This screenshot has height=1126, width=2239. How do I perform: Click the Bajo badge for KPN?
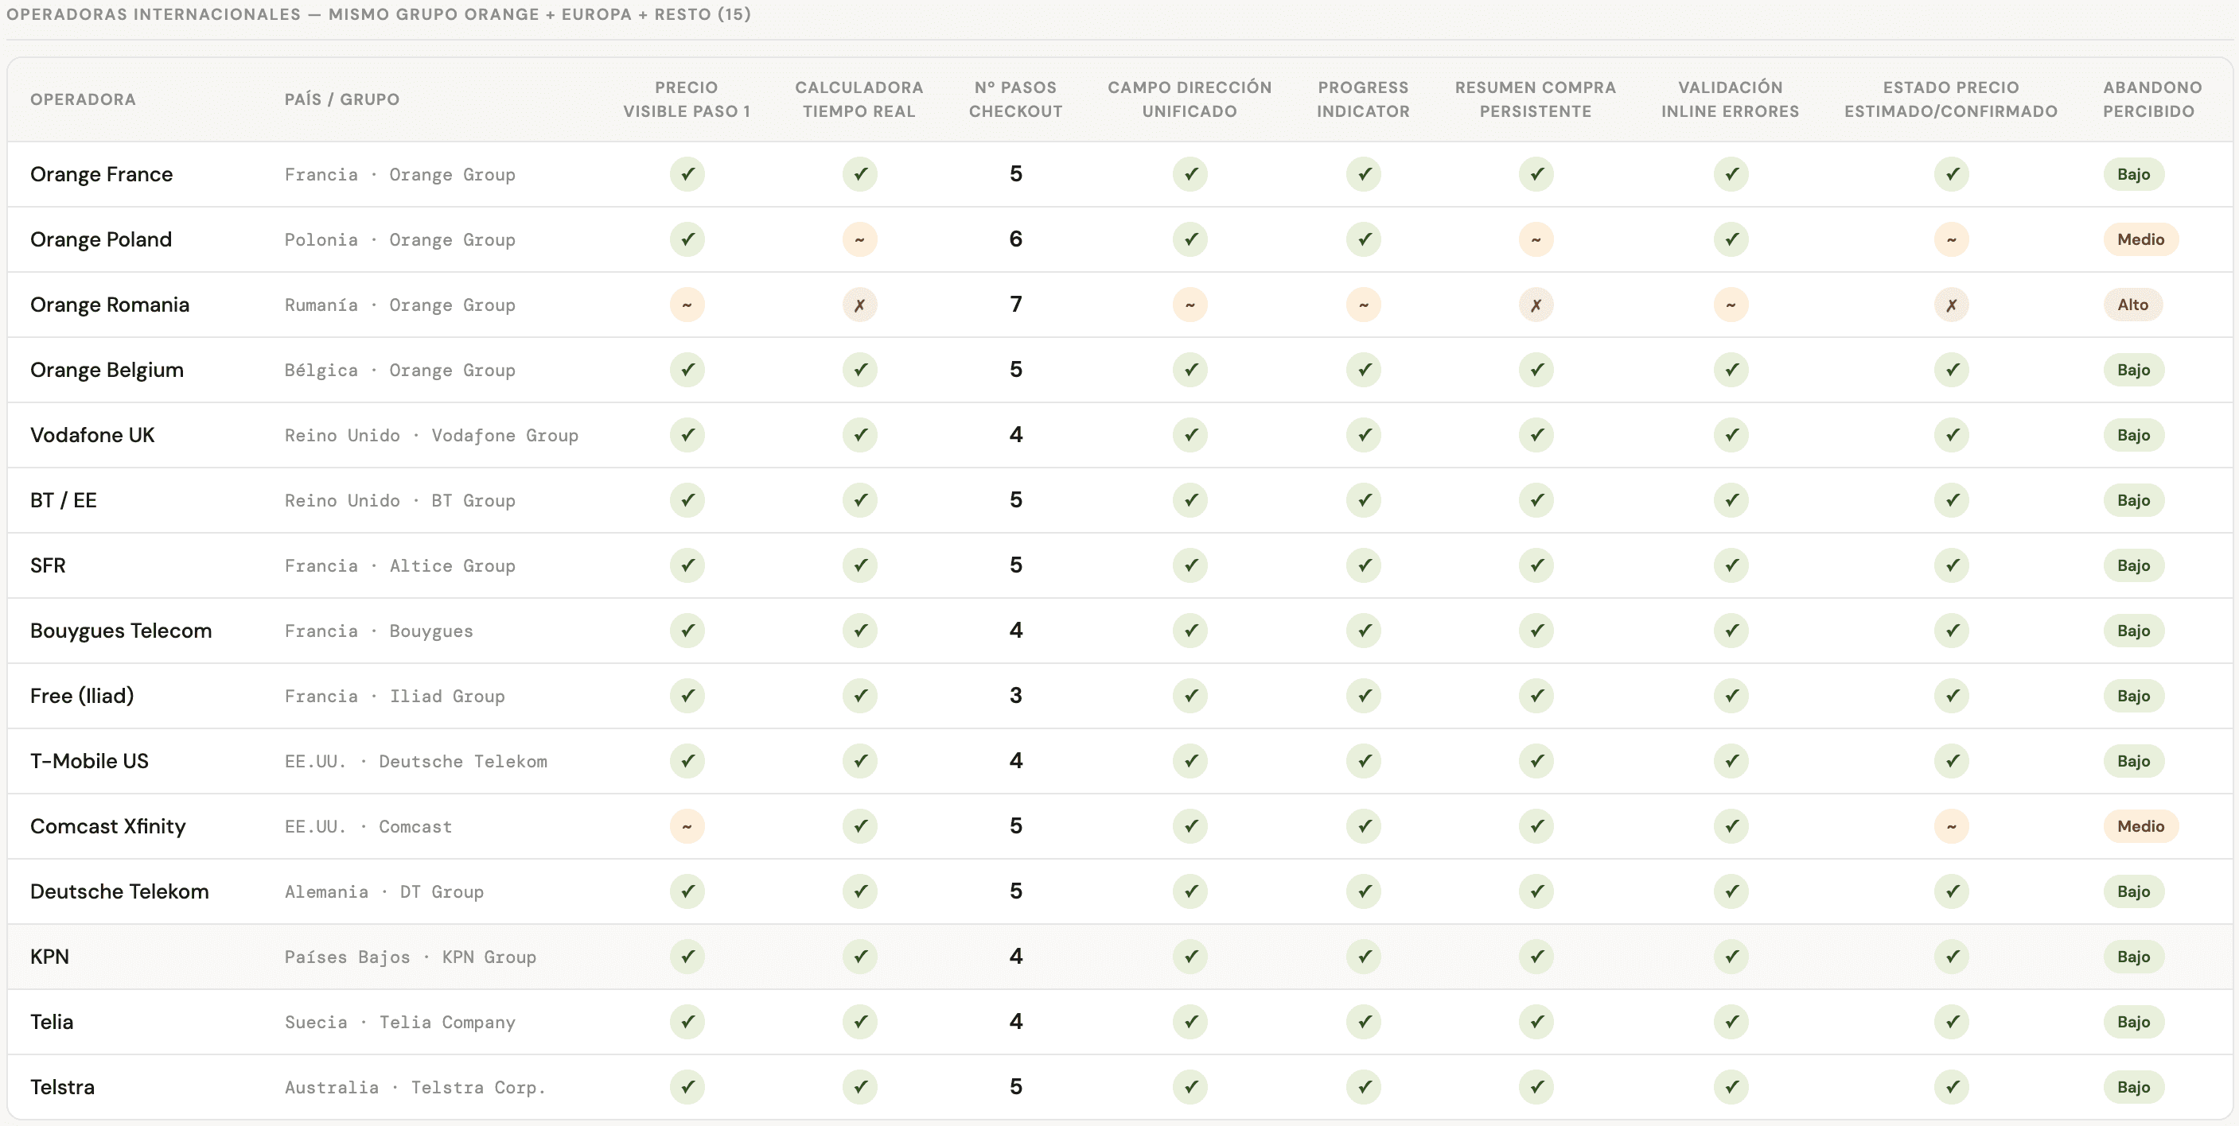click(2133, 956)
